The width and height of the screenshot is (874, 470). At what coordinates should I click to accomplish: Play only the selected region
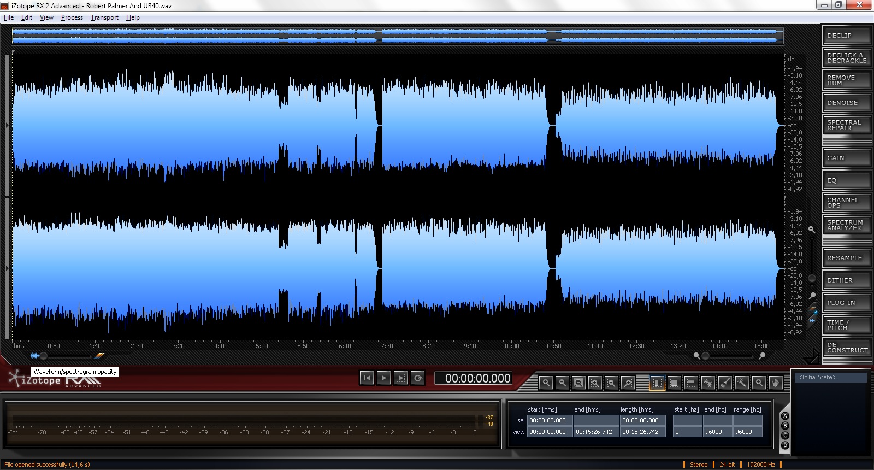[401, 378]
